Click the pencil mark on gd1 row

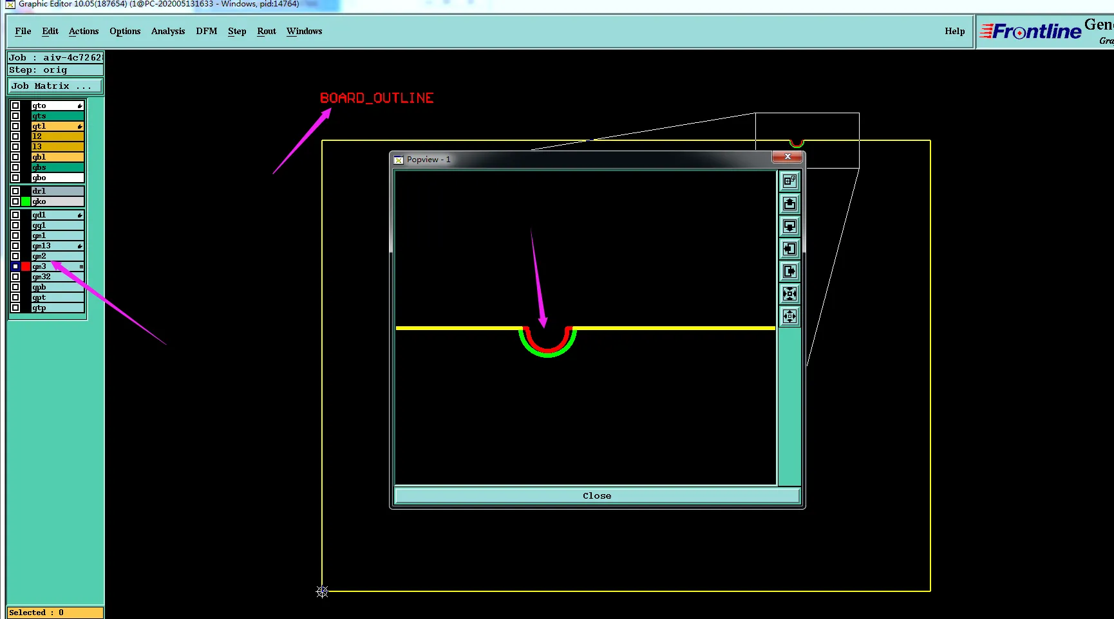coord(80,215)
